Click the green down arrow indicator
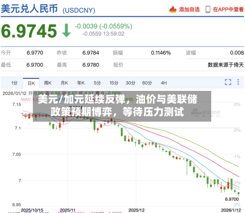The width and height of the screenshot is (245, 213). (66, 30)
